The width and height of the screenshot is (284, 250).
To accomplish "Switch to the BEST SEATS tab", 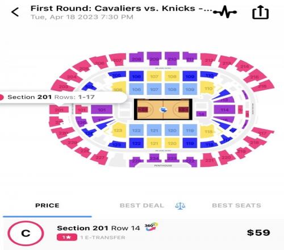I will click(237, 206).
